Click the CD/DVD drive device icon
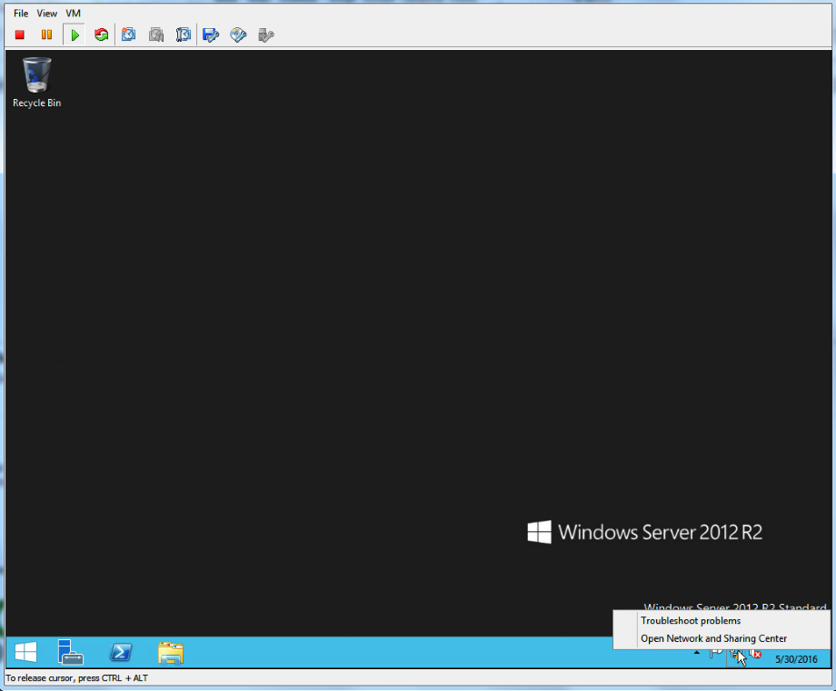 click(238, 35)
